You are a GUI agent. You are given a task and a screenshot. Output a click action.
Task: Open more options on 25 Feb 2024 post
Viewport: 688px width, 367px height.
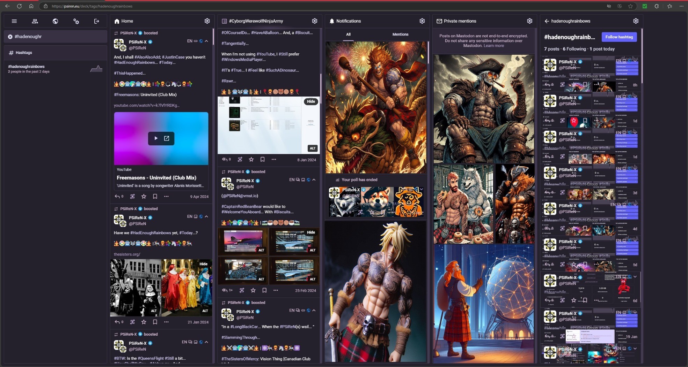click(276, 290)
